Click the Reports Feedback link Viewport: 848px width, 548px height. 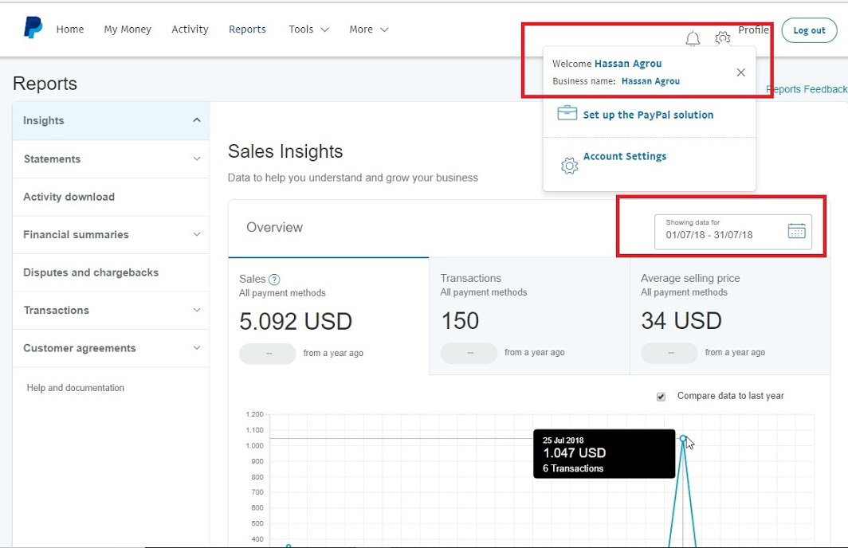click(x=807, y=89)
